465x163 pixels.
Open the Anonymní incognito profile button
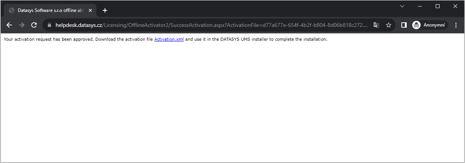[429, 25]
